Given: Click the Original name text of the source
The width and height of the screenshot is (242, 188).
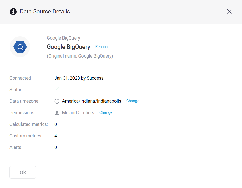Looking at the screenshot, I should pos(80,56).
